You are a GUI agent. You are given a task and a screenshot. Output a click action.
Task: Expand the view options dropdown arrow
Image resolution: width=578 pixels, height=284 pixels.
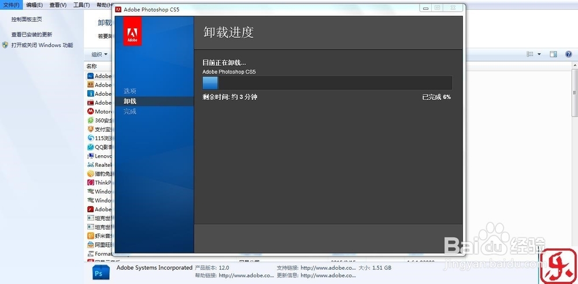tap(539, 54)
